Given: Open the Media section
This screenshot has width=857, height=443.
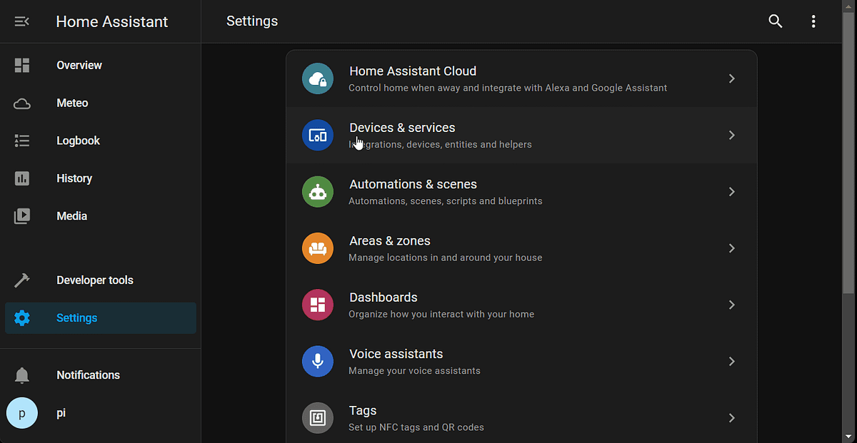Looking at the screenshot, I should pyautogui.click(x=71, y=215).
